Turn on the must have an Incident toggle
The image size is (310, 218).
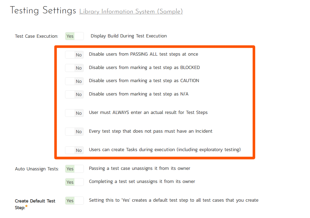[x=74, y=132]
